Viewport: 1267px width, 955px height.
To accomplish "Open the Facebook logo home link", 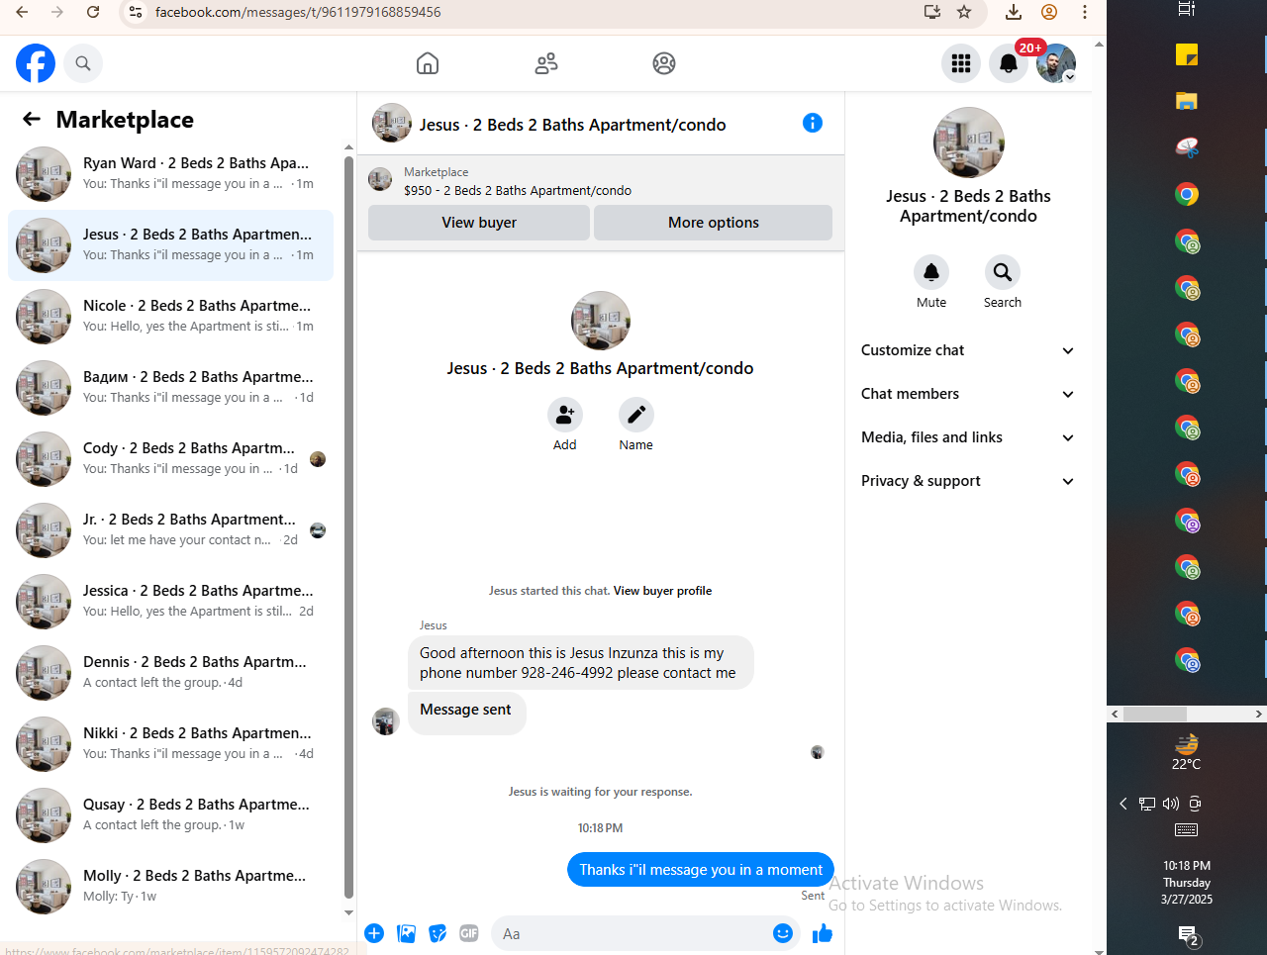I will 36,63.
